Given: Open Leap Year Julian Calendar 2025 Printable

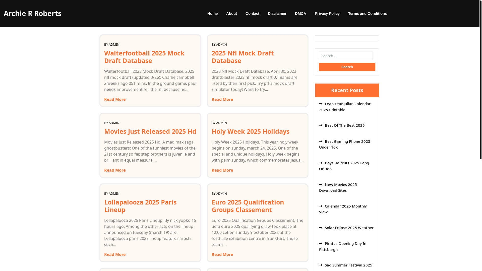Looking at the screenshot, I should click(345, 107).
